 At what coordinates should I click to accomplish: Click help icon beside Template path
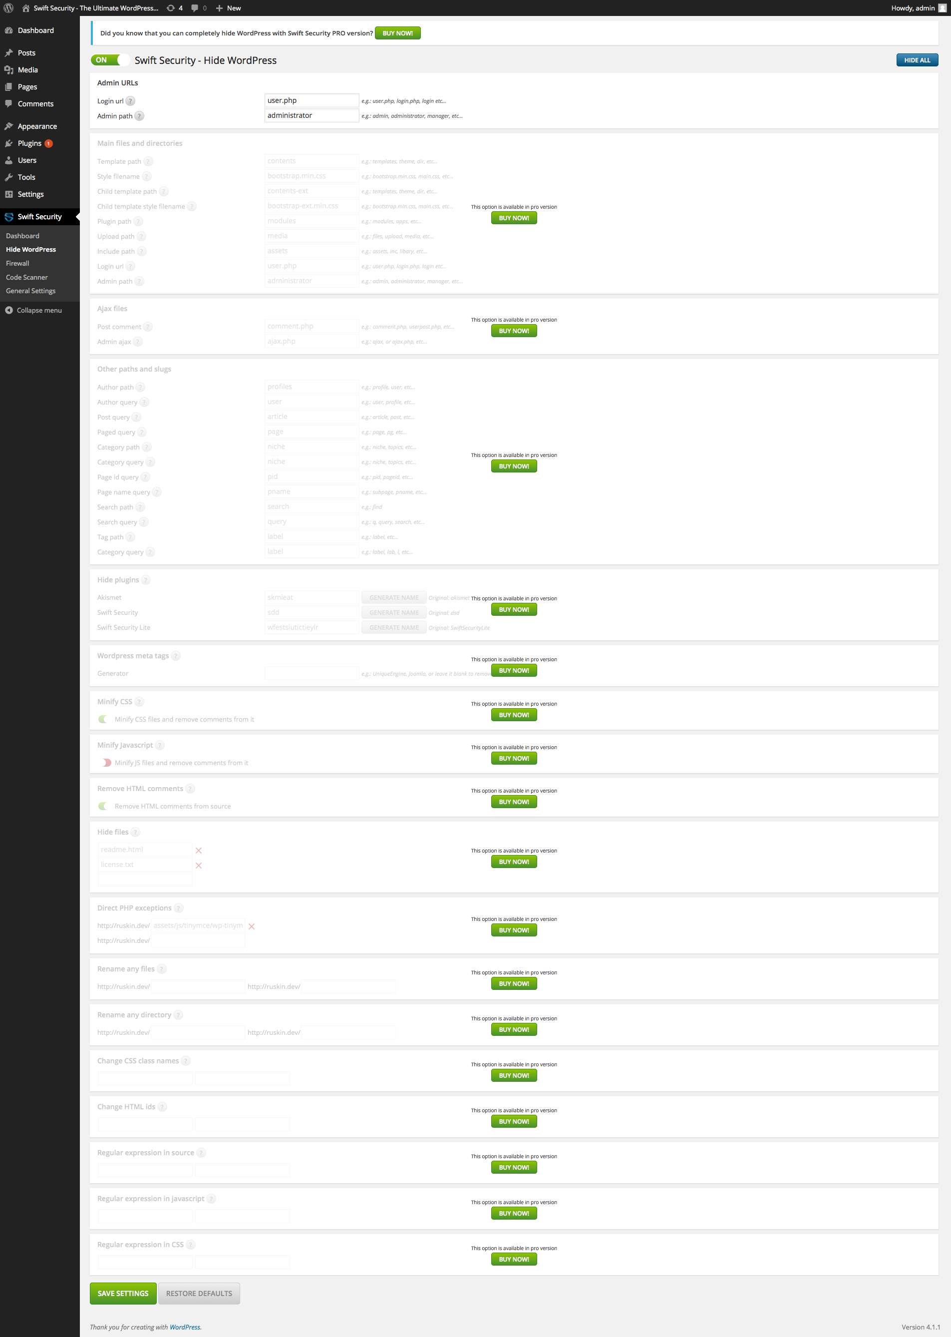[148, 162]
